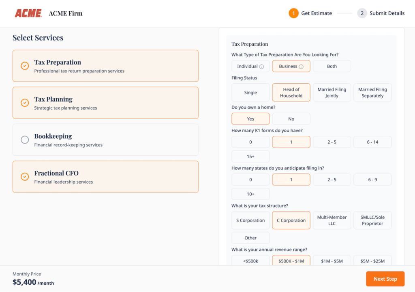Image resolution: width=415 pixels, height=292 pixels.
Task: Uncheck the Fractional CFO checkmark icon
Action: coord(25,176)
